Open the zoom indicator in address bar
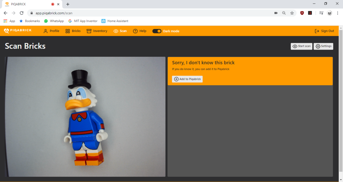Screen dimensions: 343x182 tap(284, 13)
